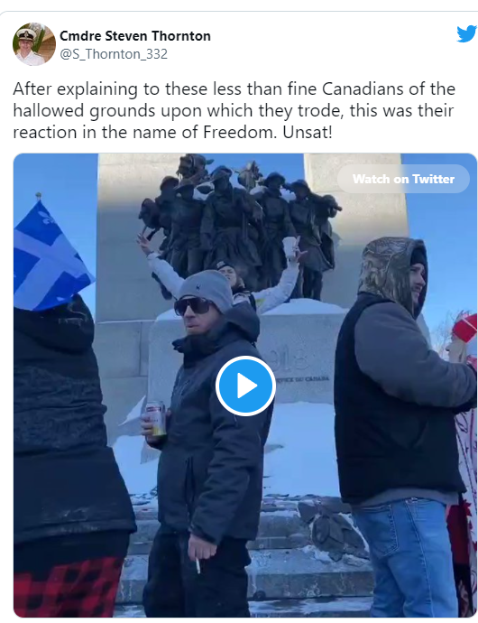Image resolution: width=478 pixels, height=623 pixels.
Task: Click the red plaid clothing in video corner
Action: (x=68, y=588)
